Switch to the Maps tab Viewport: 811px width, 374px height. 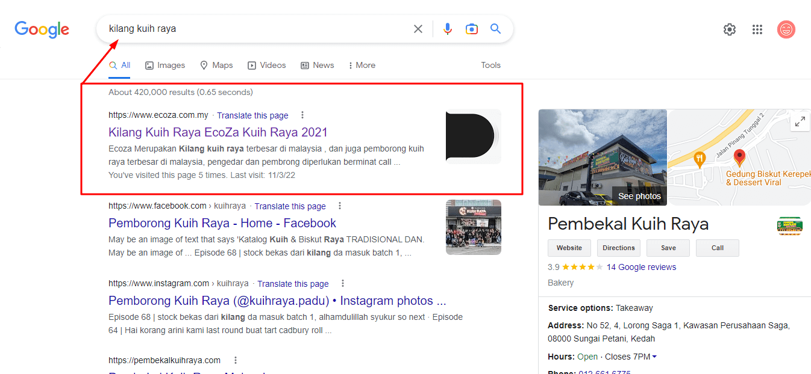pos(216,66)
